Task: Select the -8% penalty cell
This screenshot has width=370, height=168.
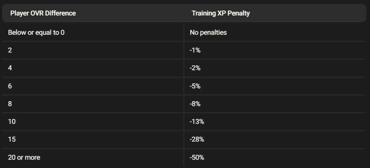Action: 195,104
